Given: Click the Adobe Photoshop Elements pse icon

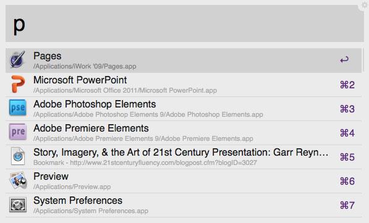Looking at the screenshot, I should pos(18,107).
